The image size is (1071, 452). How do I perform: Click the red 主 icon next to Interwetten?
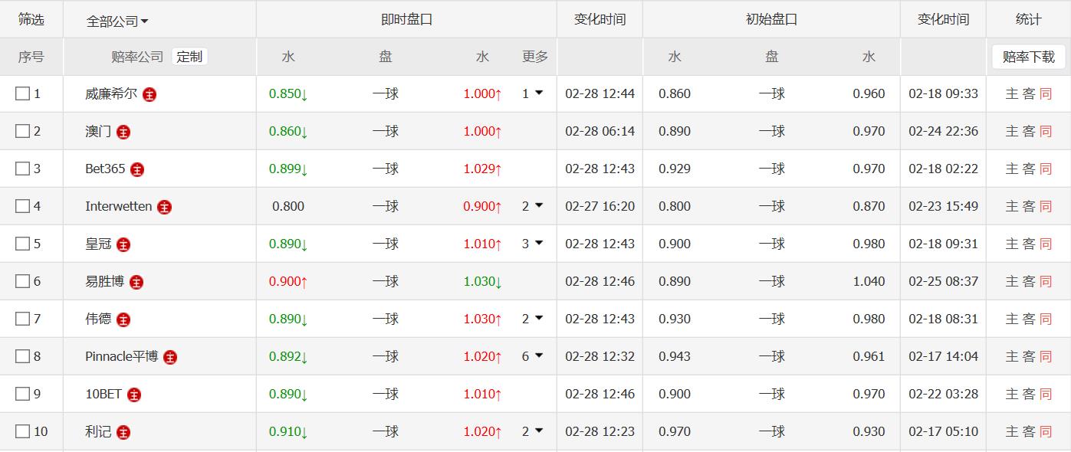click(x=164, y=208)
